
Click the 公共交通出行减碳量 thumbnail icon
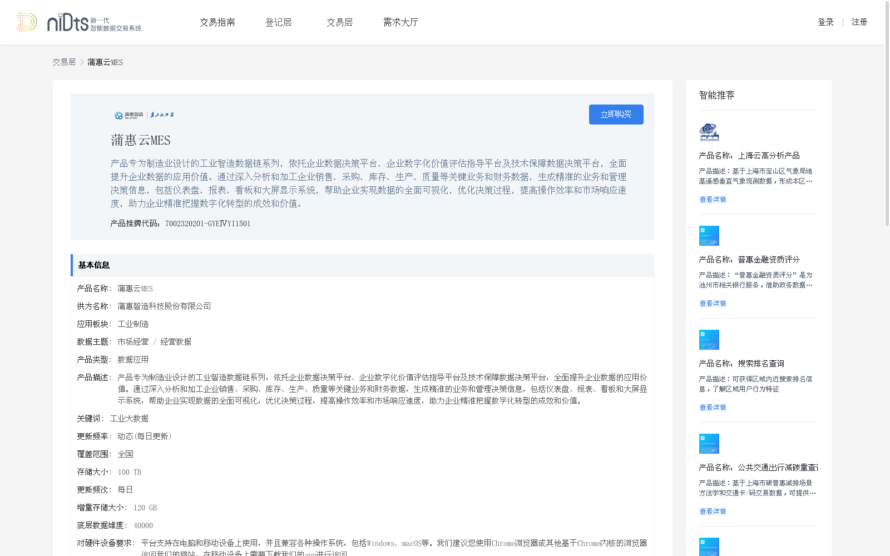pos(709,444)
